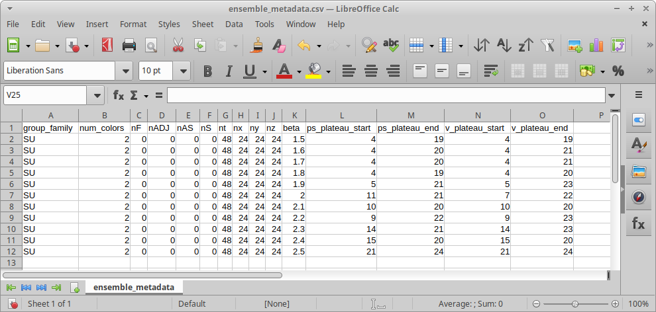Expand the Open recent files dropdown arrow
The image size is (656, 312).
point(57,46)
